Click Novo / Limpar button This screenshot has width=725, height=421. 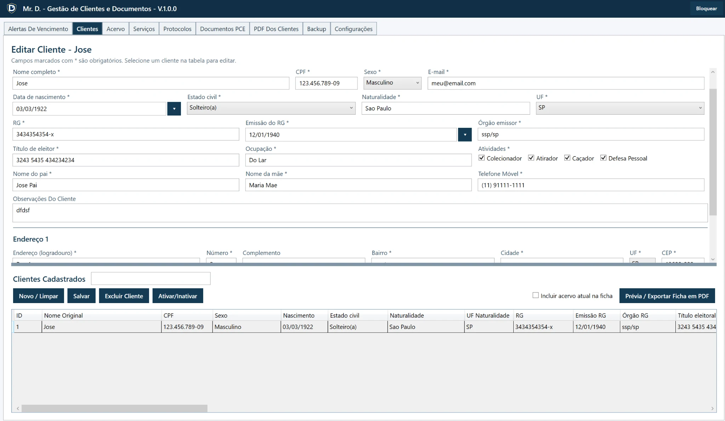pyautogui.click(x=39, y=296)
